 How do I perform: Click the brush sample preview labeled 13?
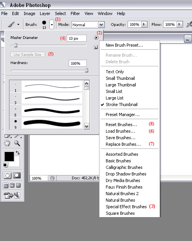tap(44, 25)
